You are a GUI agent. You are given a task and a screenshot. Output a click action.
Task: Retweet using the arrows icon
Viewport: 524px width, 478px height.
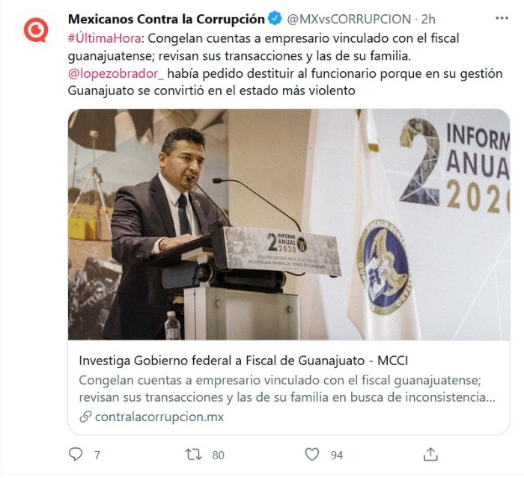tap(193, 455)
